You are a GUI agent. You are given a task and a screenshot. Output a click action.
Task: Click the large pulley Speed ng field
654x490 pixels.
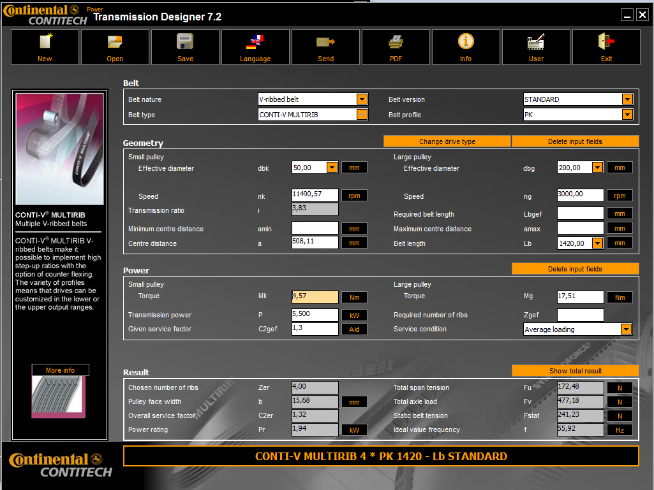580,195
